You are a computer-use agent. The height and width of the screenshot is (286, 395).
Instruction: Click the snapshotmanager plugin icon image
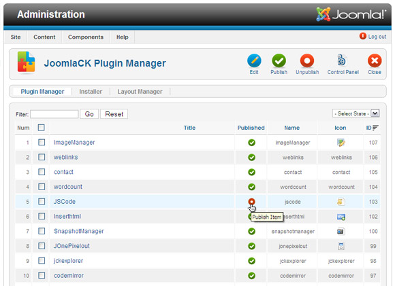tap(341, 231)
